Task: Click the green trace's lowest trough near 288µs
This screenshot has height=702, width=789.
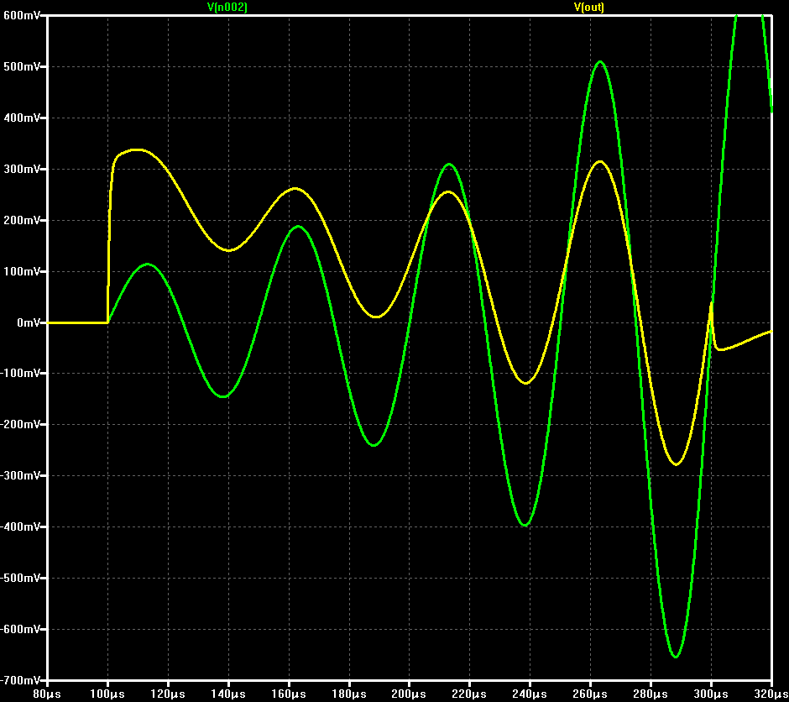Action: click(x=676, y=656)
